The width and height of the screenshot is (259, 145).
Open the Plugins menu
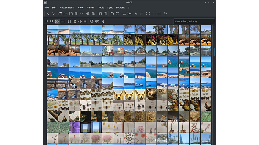coord(121,7)
